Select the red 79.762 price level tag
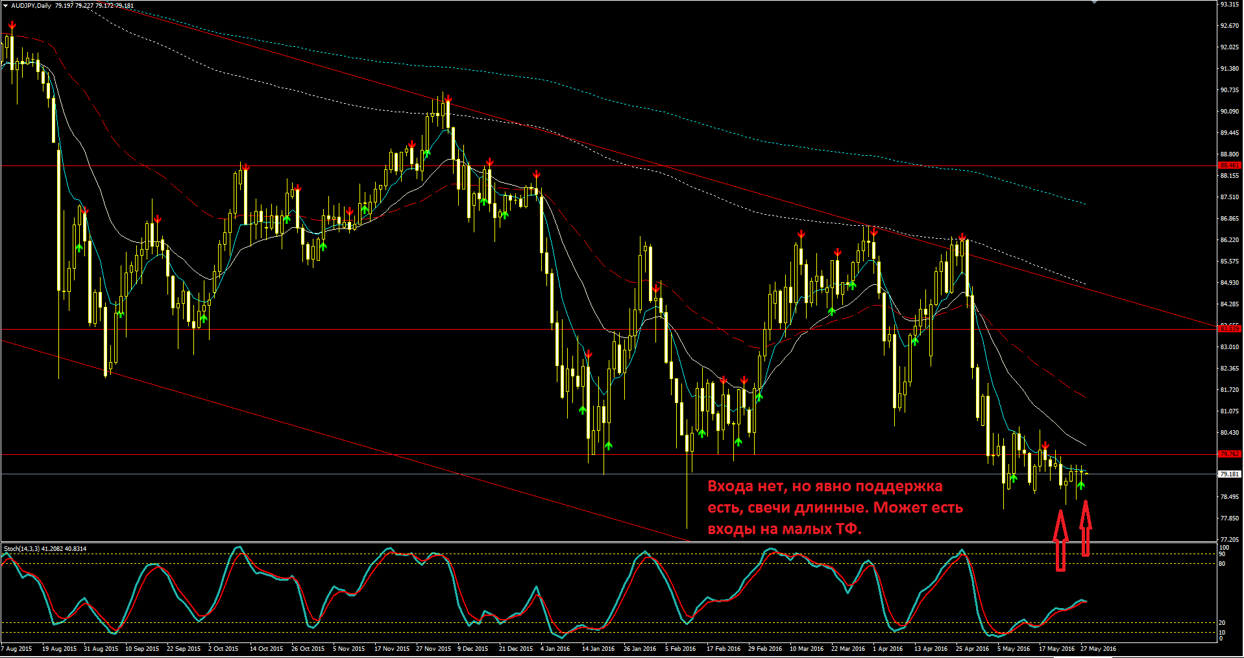 (1230, 454)
